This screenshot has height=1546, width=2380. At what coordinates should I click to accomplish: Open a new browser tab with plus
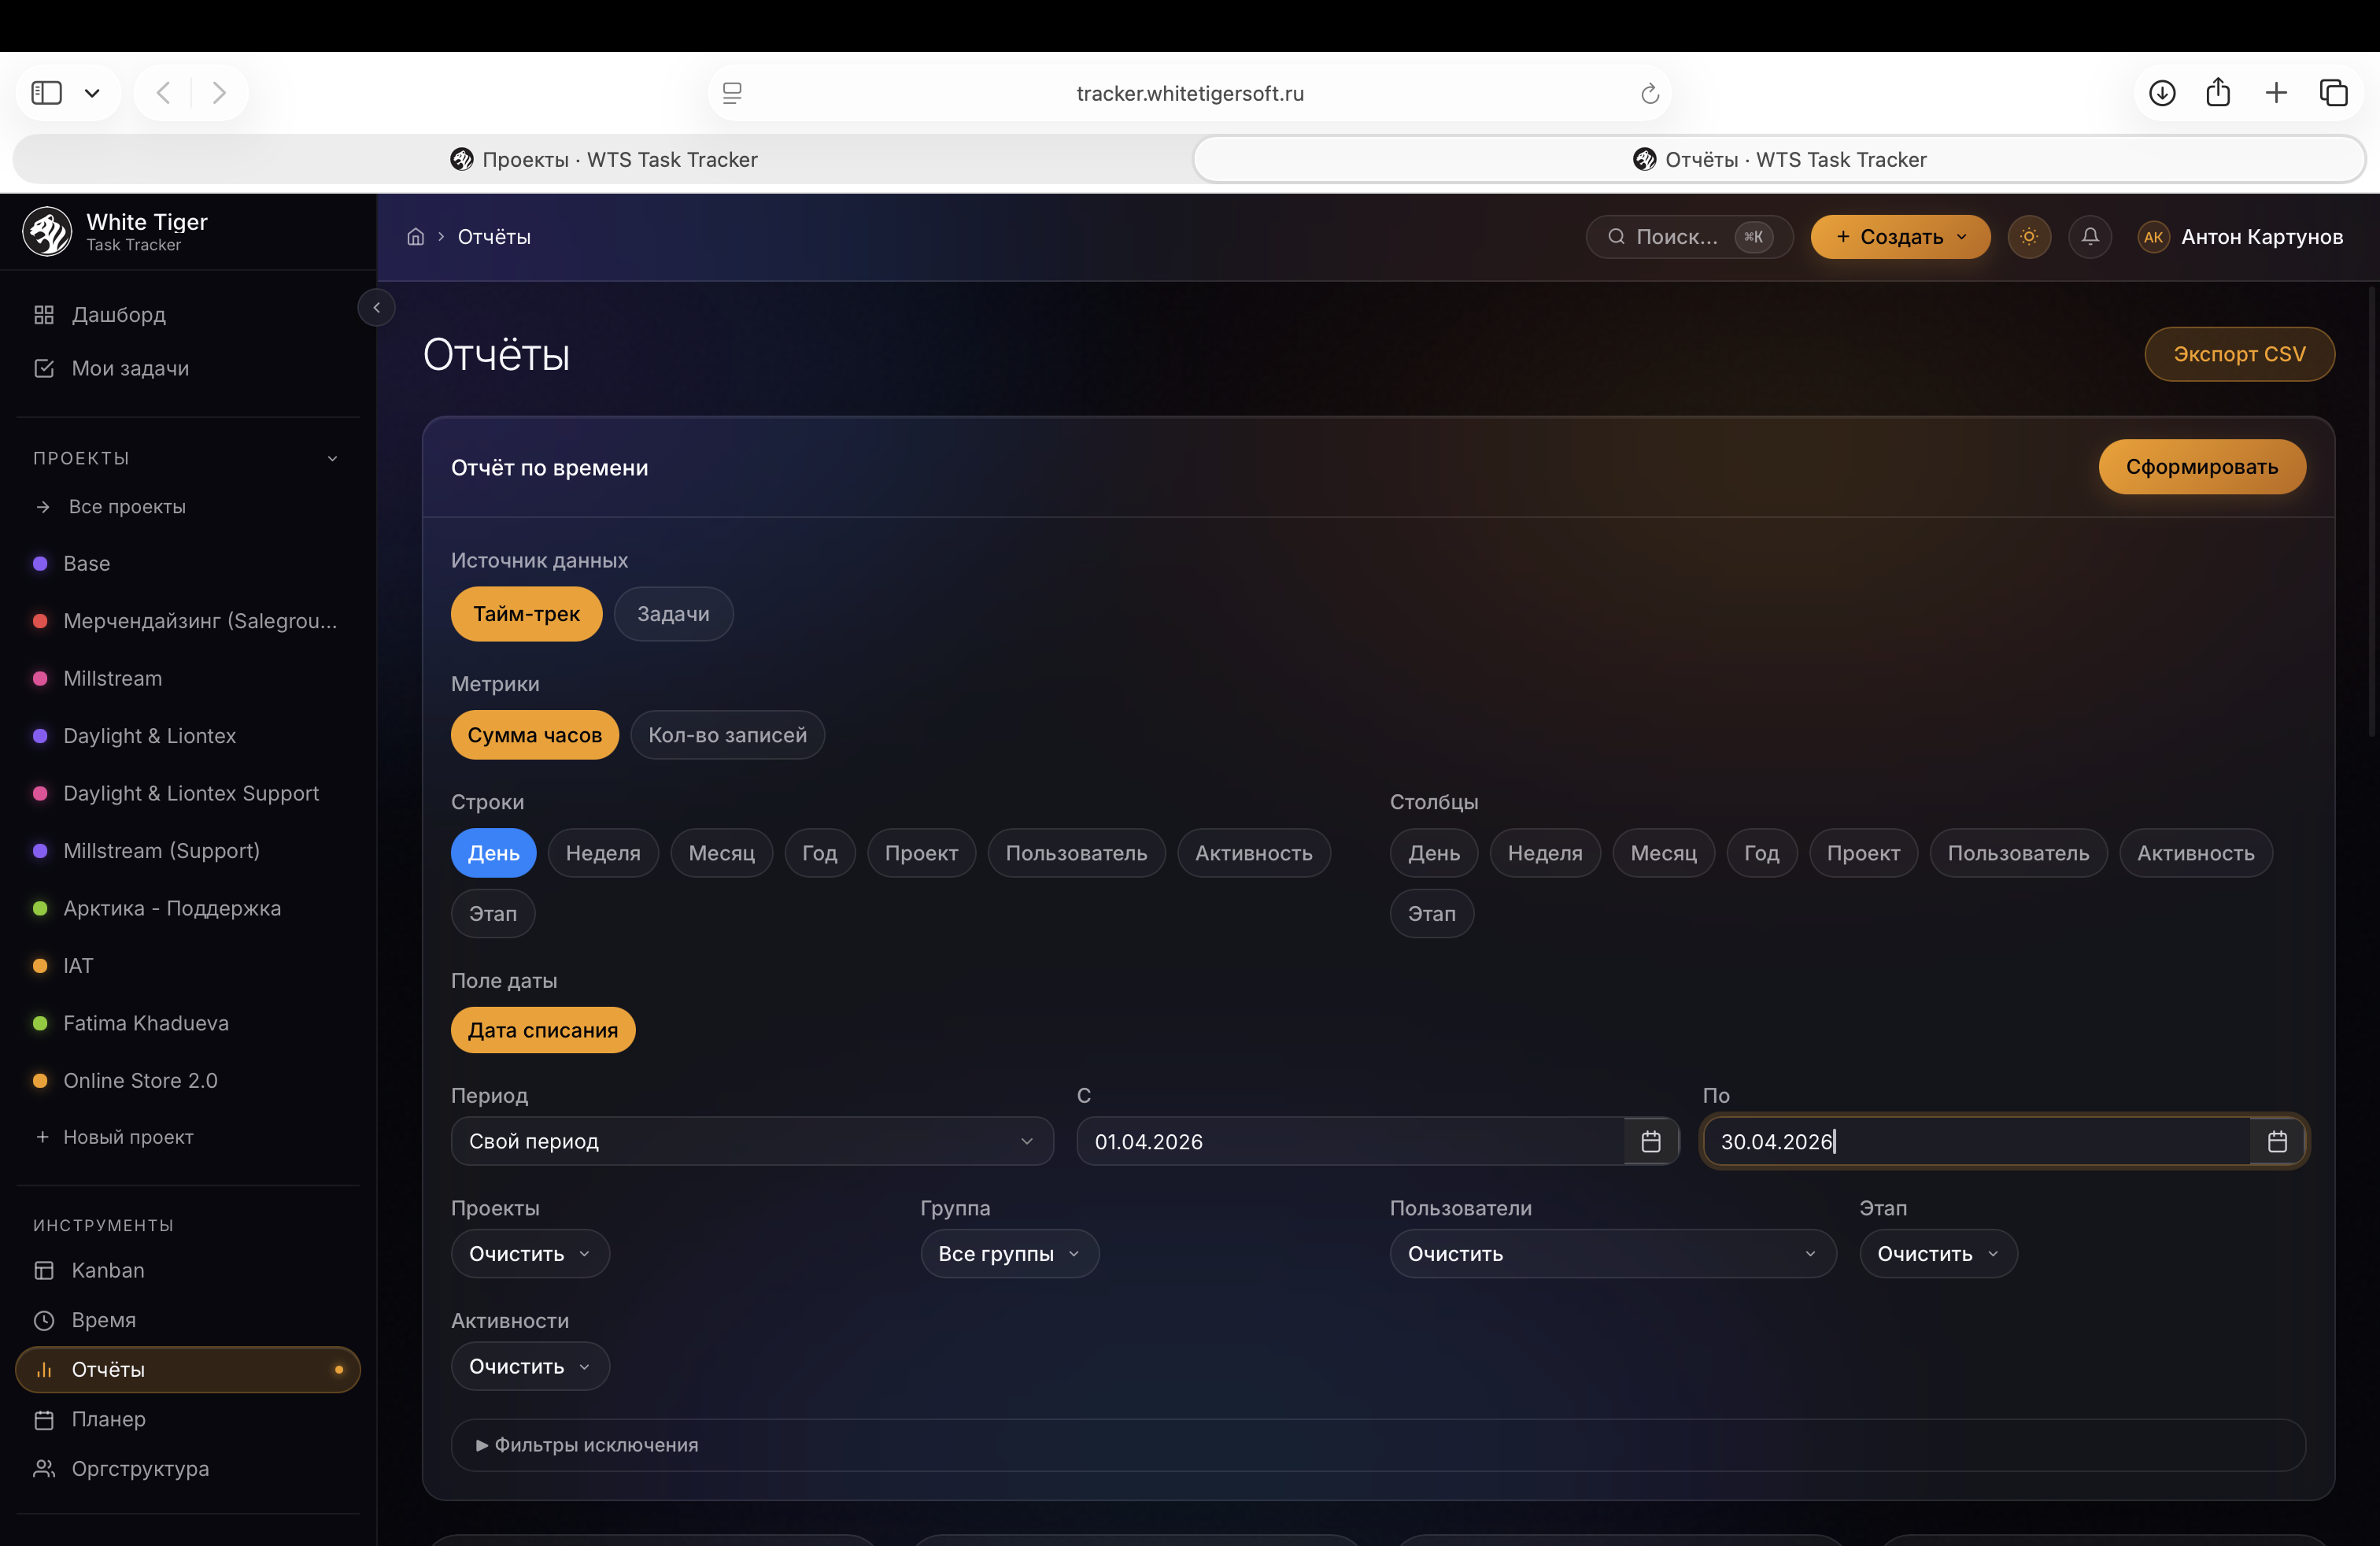point(2276,93)
